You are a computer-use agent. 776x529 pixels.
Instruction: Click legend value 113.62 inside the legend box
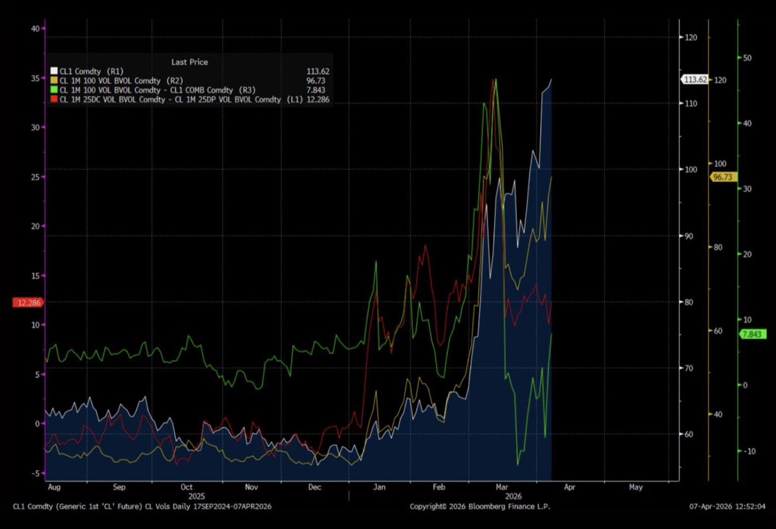point(318,71)
